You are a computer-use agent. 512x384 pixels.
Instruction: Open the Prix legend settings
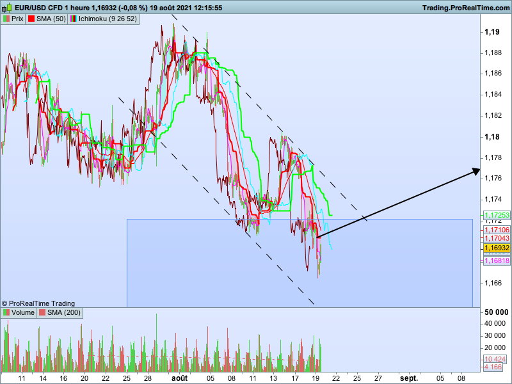pos(13,19)
